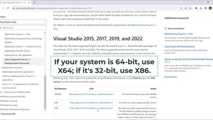Open Redistribute Components By Using Merge Modules
The image size is (213, 120).
tap(23, 40)
